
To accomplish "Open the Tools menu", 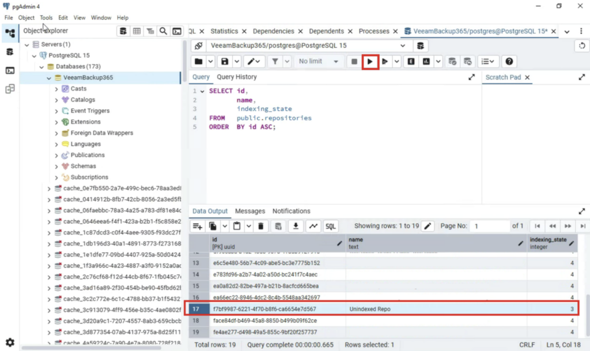I will tap(46, 18).
